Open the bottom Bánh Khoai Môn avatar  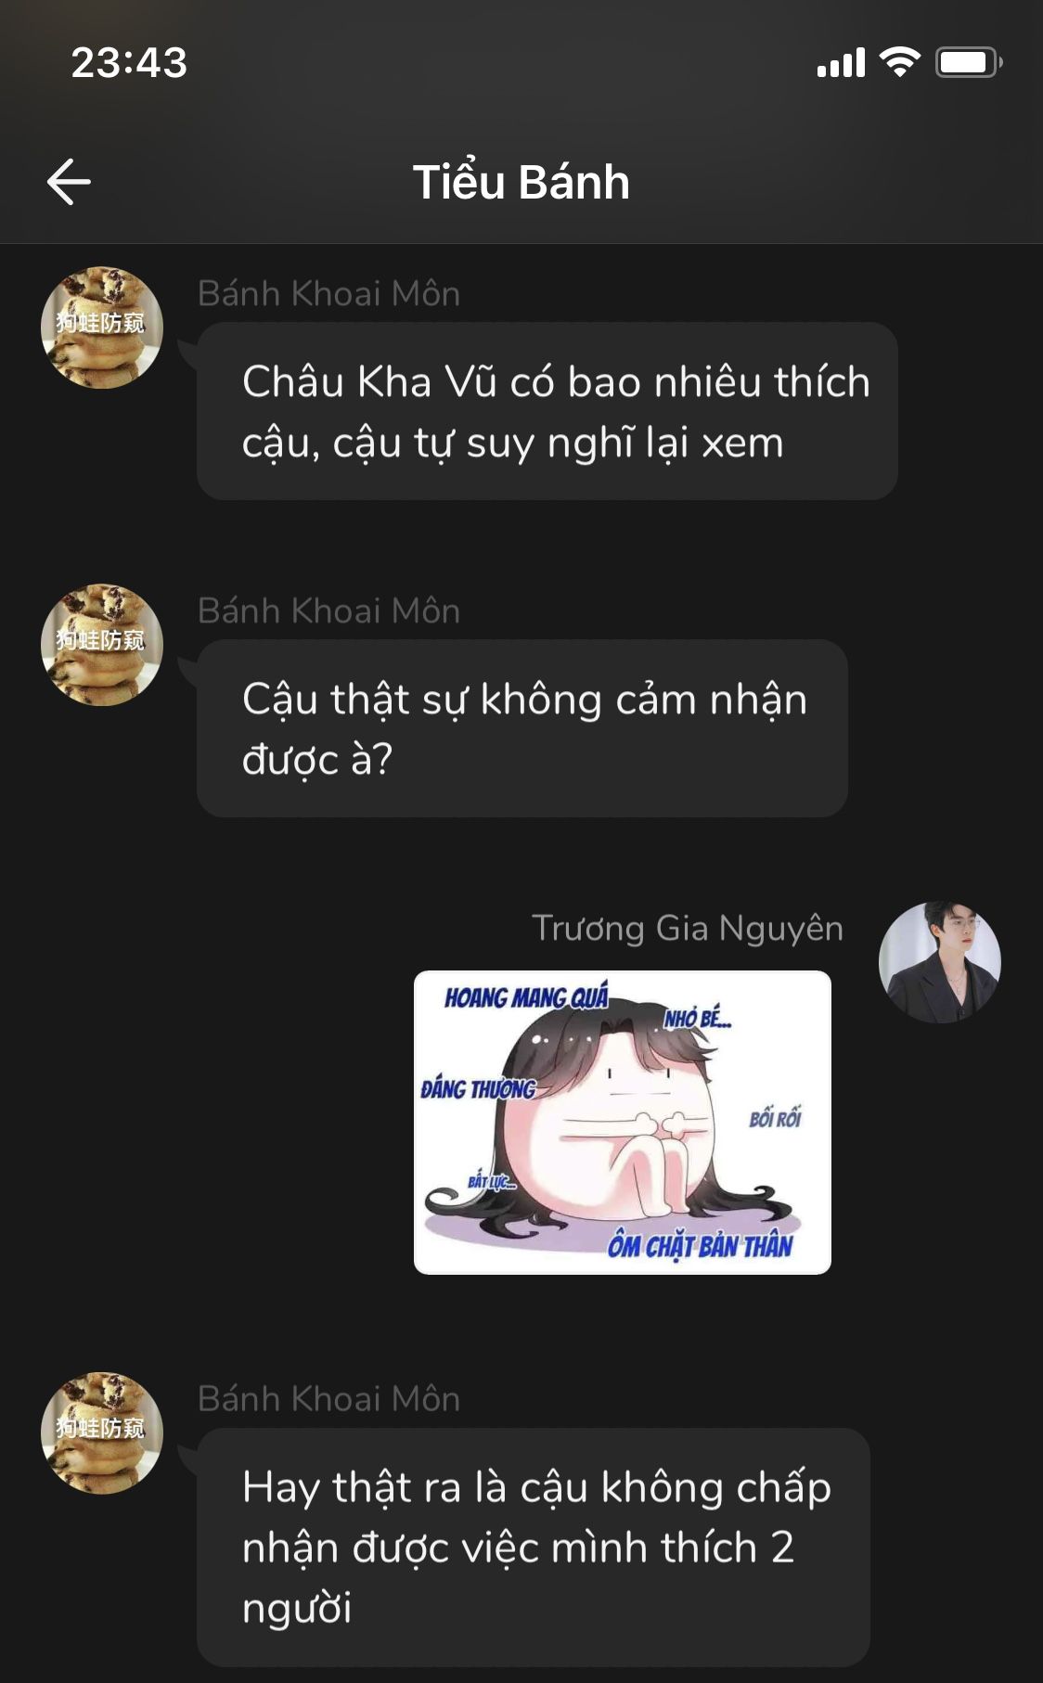(102, 1433)
